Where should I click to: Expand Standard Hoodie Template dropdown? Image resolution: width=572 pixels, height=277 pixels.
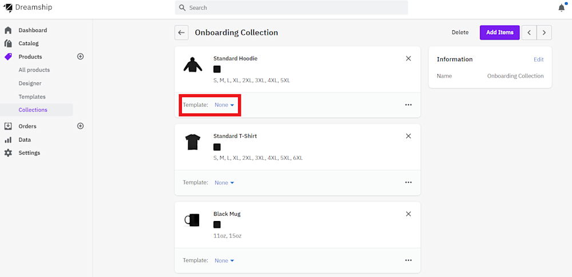[224, 105]
